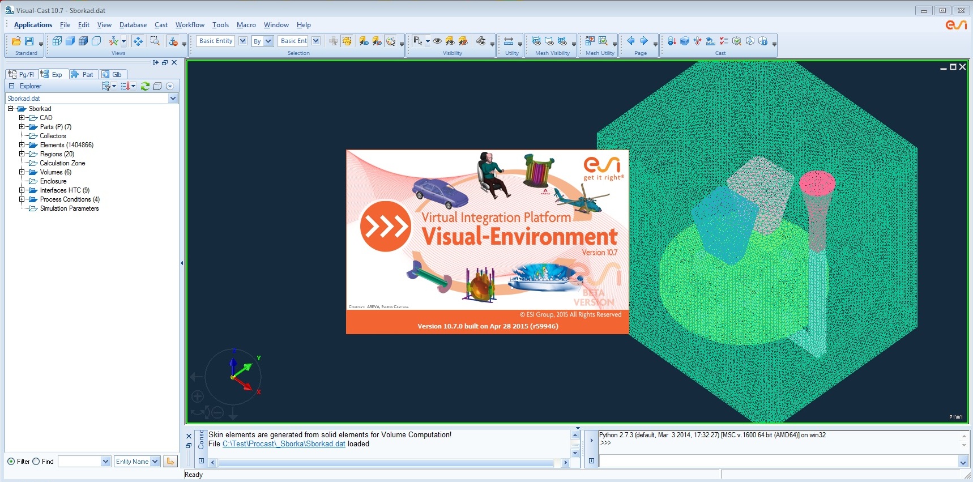Toggle auto-hide pin of the explorer panel

coord(156,62)
